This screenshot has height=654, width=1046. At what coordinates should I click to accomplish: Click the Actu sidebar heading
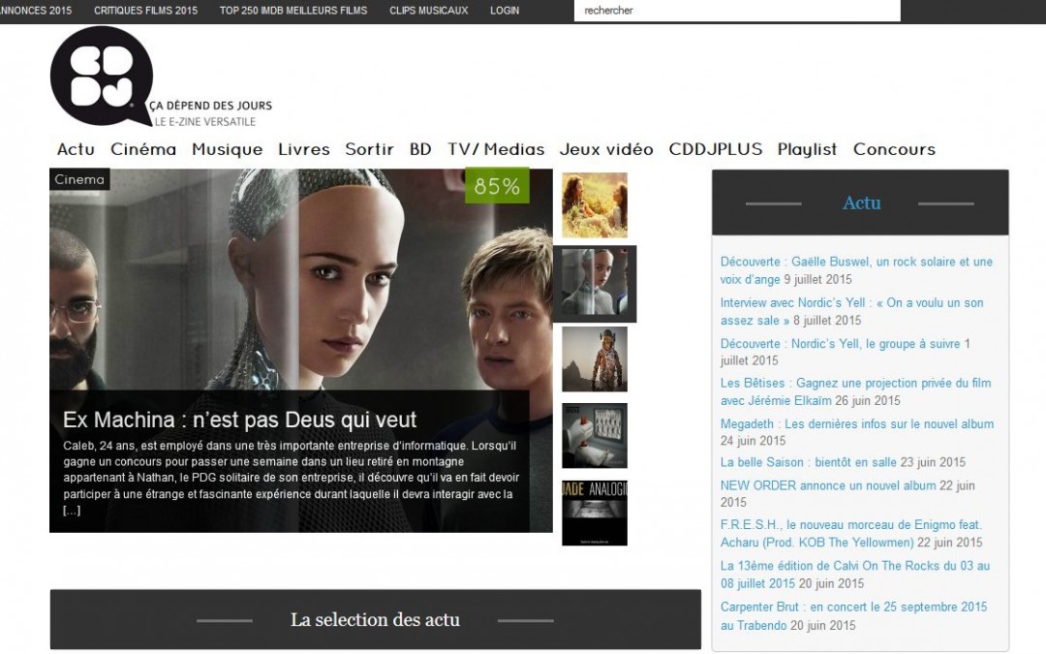861,202
